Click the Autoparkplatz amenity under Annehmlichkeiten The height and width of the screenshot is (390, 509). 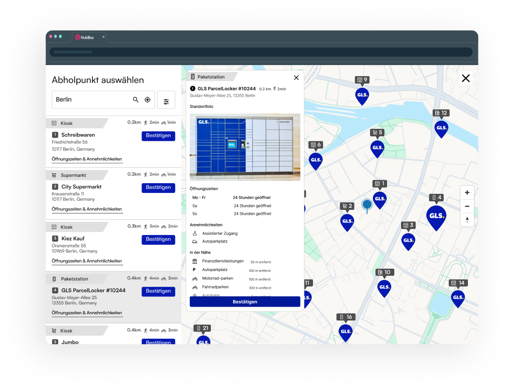click(x=215, y=241)
